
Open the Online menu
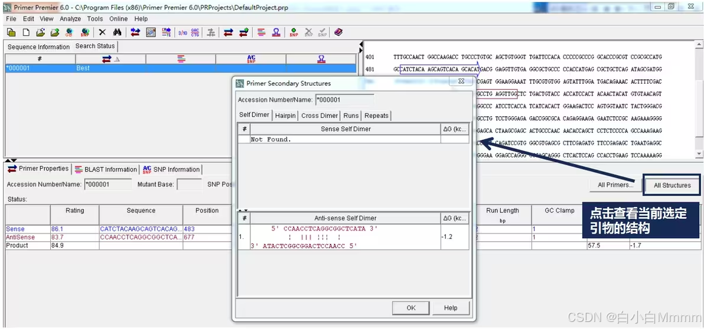pos(119,19)
